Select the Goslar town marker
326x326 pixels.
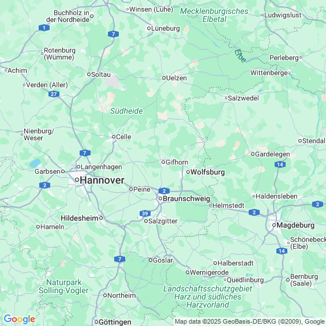[151, 260]
